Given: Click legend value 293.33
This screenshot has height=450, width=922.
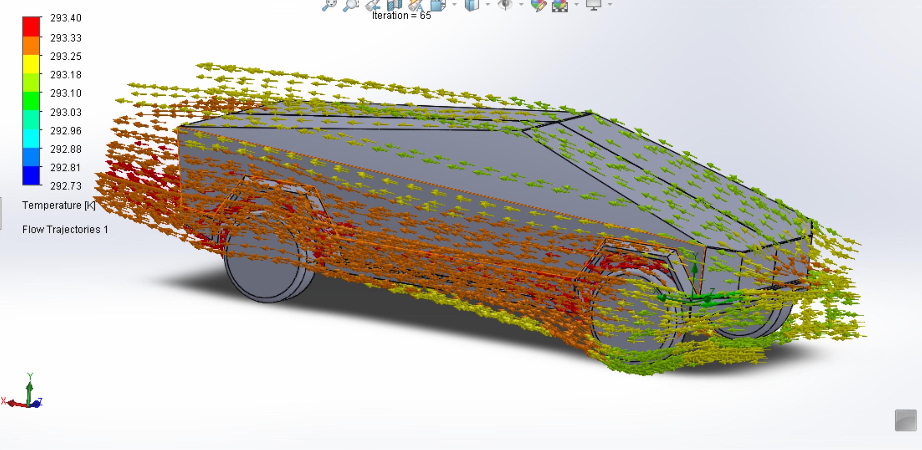Looking at the screenshot, I should click(66, 38).
